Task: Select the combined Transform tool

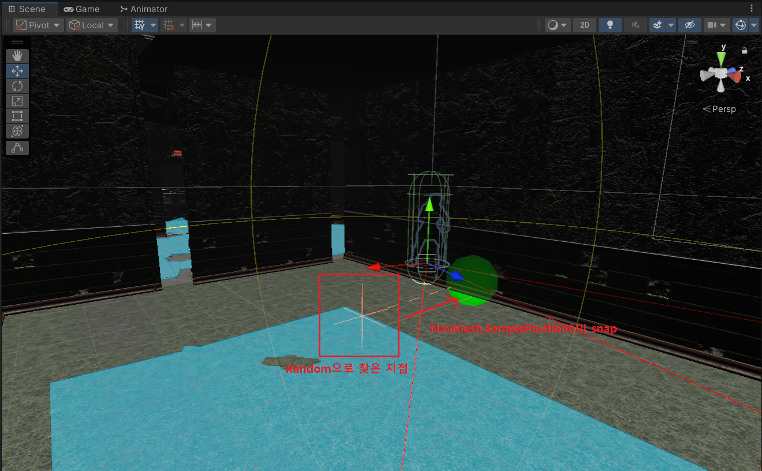Action: (17, 131)
